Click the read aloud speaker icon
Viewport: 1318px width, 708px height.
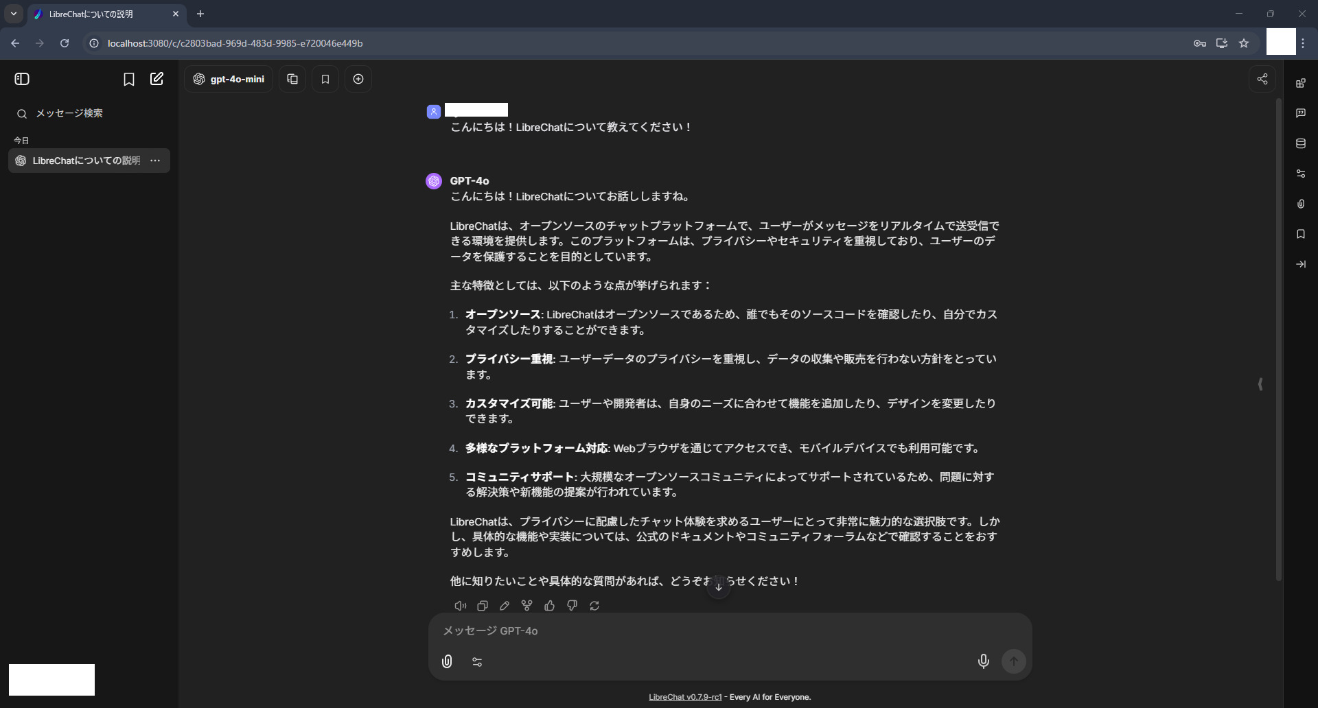point(461,606)
